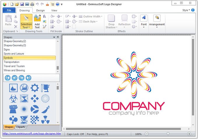
Task: Switch to the Cliparts bottom tab
Action: point(21,127)
